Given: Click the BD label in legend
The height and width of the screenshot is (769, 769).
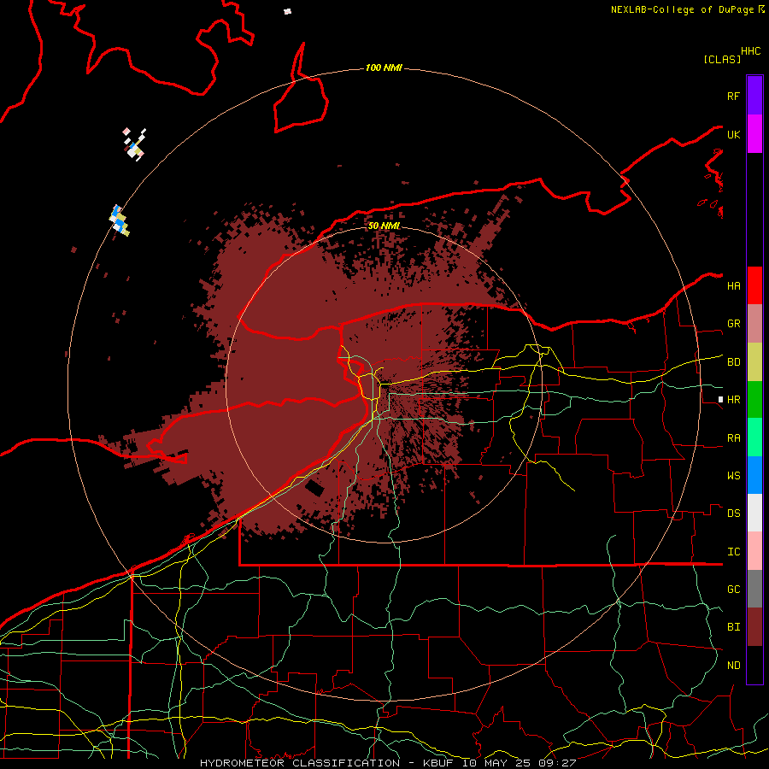Looking at the screenshot, I should tap(733, 362).
